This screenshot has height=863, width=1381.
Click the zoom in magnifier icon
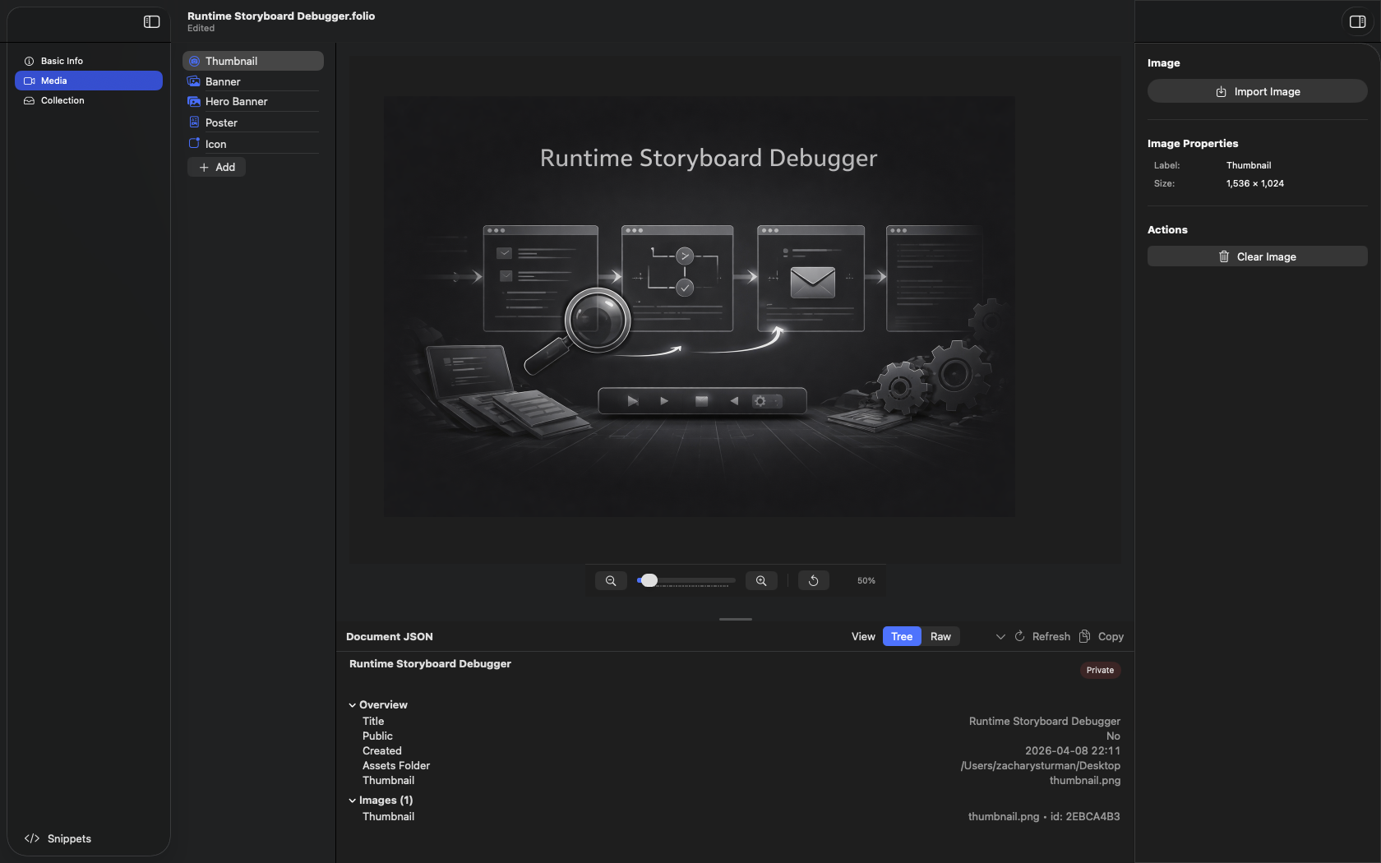click(761, 581)
